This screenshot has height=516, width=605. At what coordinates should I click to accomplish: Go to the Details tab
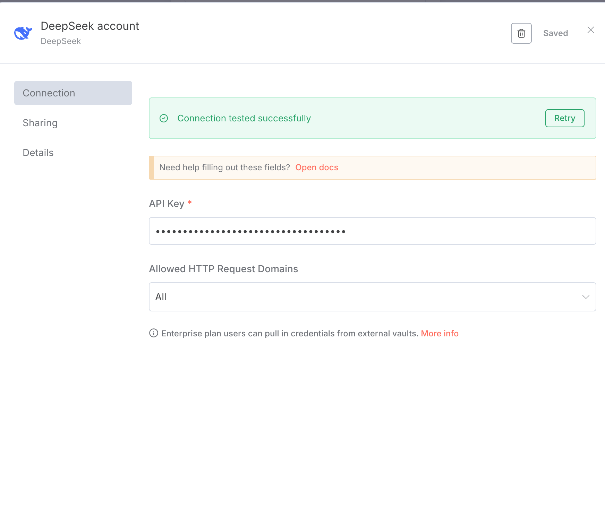38,153
